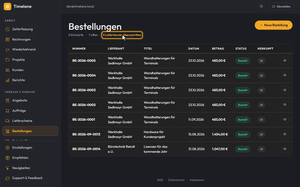Open the Datenschutz footer link
Image resolution: width=300 pixels, height=187 pixels.
pyautogui.click(x=176, y=180)
